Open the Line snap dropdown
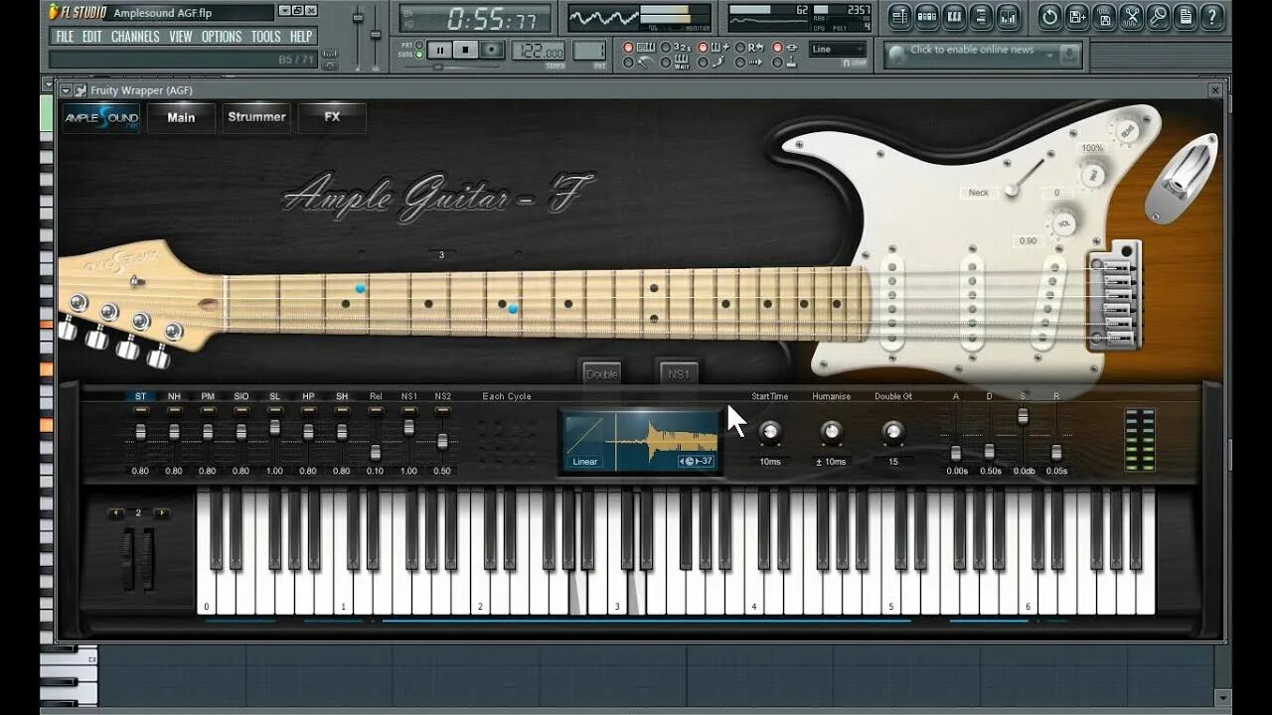The height and width of the screenshot is (715, 1272). 837,49
